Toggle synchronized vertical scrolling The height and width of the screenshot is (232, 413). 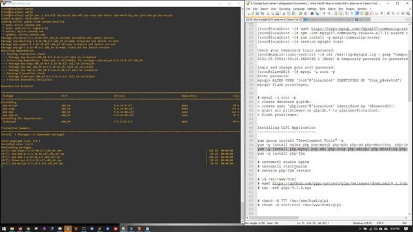[x=336, y=14]
